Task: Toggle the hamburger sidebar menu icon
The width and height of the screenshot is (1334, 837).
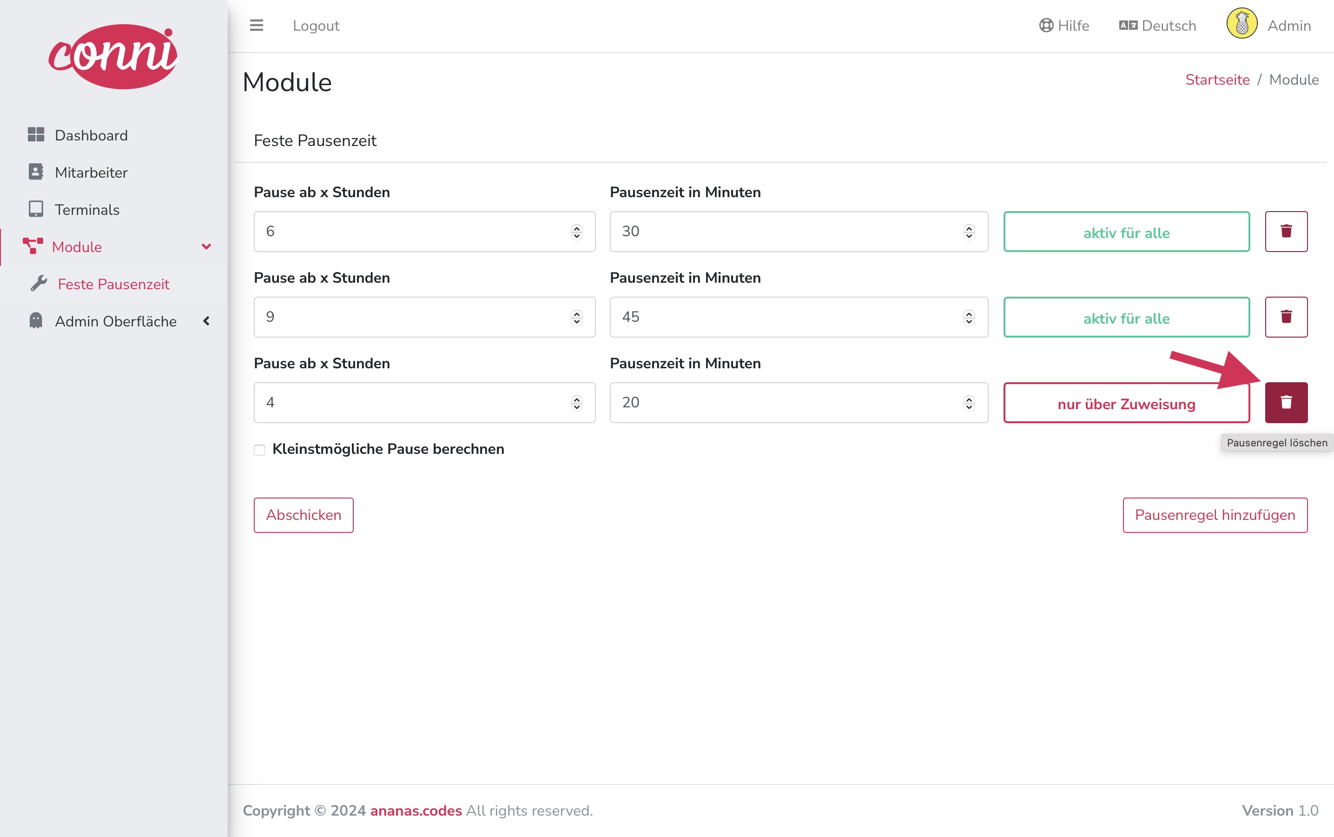Action: coord(256,26)
